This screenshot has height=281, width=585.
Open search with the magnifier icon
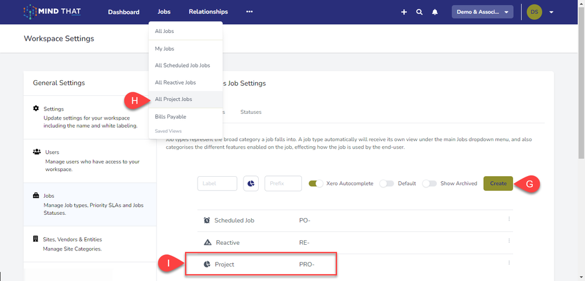click(419, 12)
